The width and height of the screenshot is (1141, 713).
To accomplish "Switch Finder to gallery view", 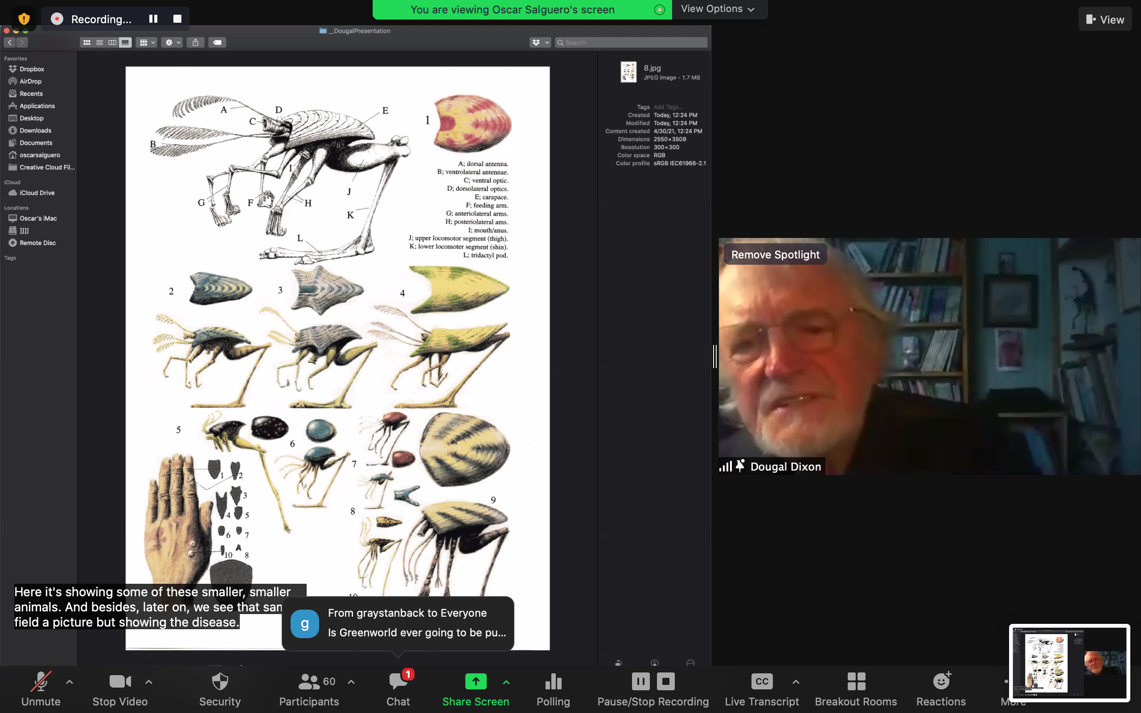I will click(x=125, y=42).
